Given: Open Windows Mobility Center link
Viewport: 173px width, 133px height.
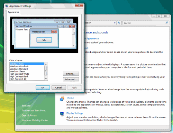Looking at the screenshot, I should pos(35,120).
